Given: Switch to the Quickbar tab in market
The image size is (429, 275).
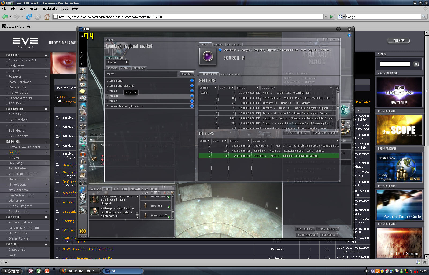Looking at the screenshot, I should [x=139, y=68].
